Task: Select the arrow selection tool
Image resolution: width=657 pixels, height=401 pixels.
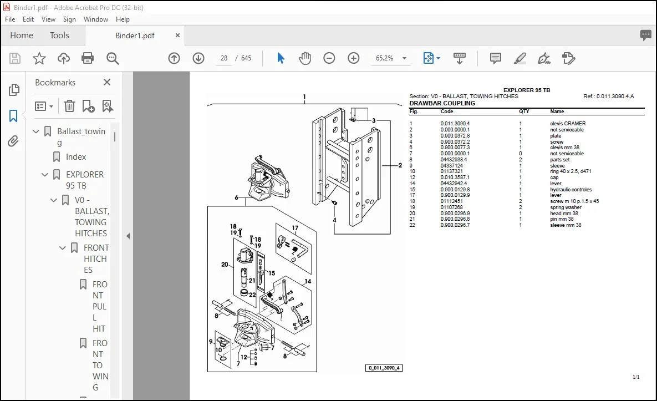Action: click(x=281, y=58)
